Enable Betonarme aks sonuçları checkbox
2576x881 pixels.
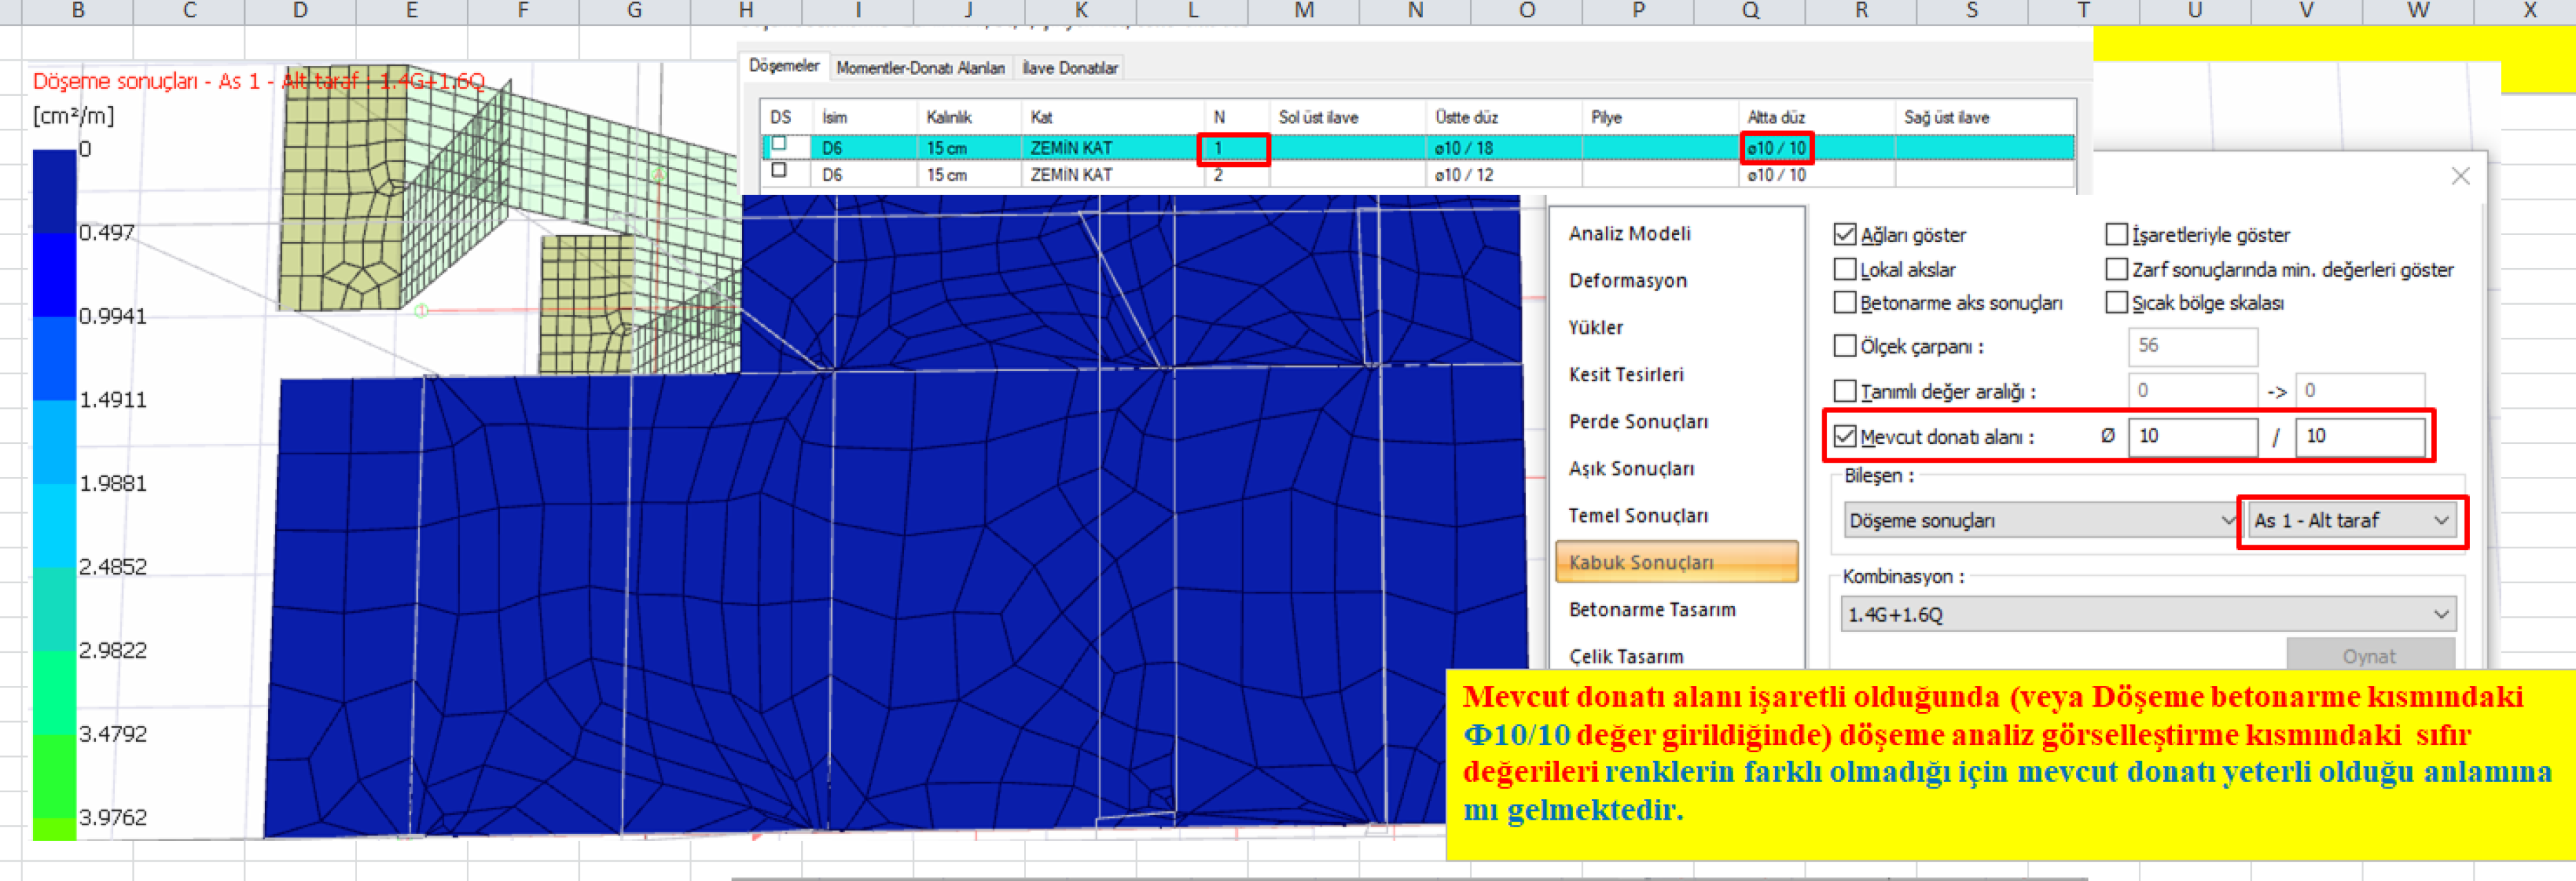click(x=1845, y=302)
